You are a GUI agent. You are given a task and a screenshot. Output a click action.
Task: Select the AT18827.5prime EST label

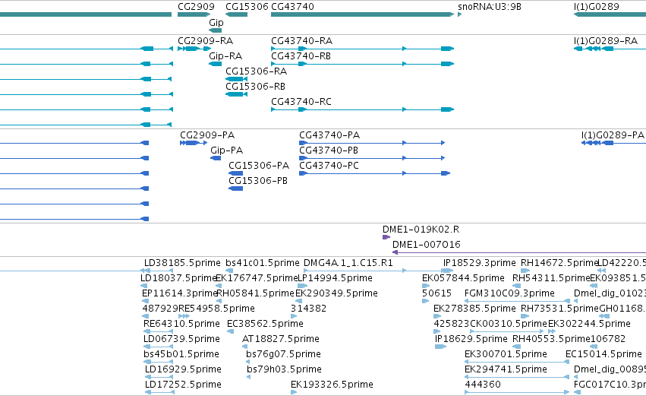click(x=281, y=340)
